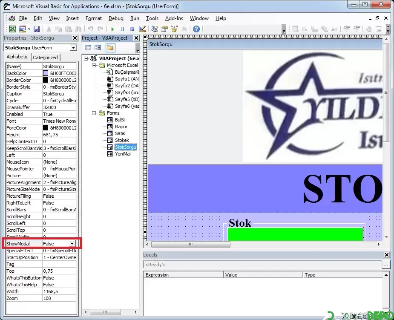This screenshot has width=394, height=320.
Task: Click the Copy toolbar icon
Action: tap(58, 29)
